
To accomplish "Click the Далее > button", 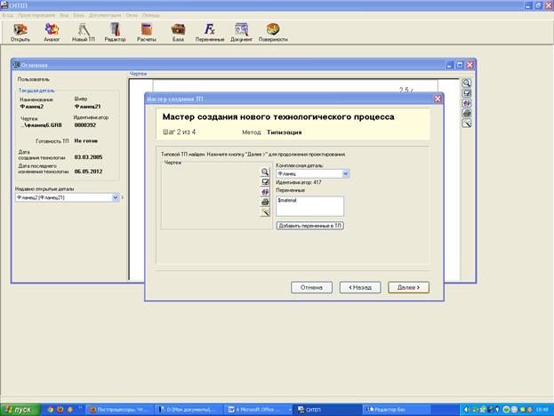I will tap(408, 287).
